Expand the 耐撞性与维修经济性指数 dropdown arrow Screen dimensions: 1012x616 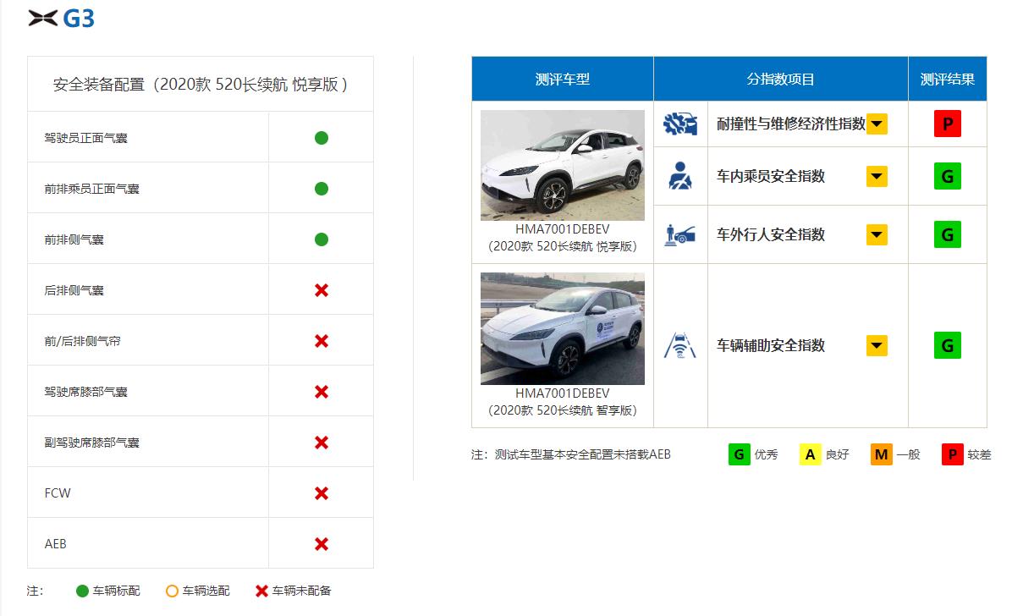(x=877, y=124)
